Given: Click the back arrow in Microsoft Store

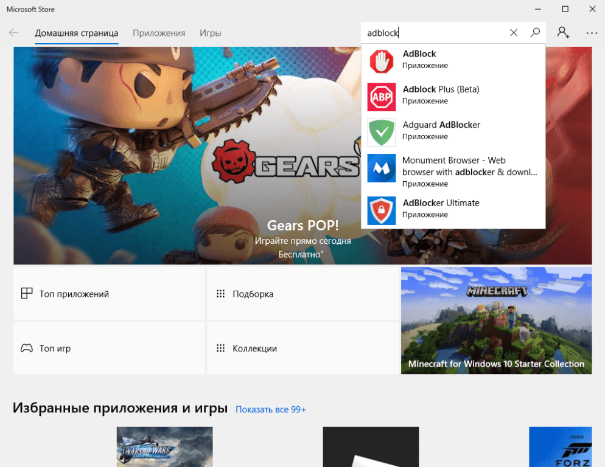Looking at the screenshot, I should coord(13,33).
